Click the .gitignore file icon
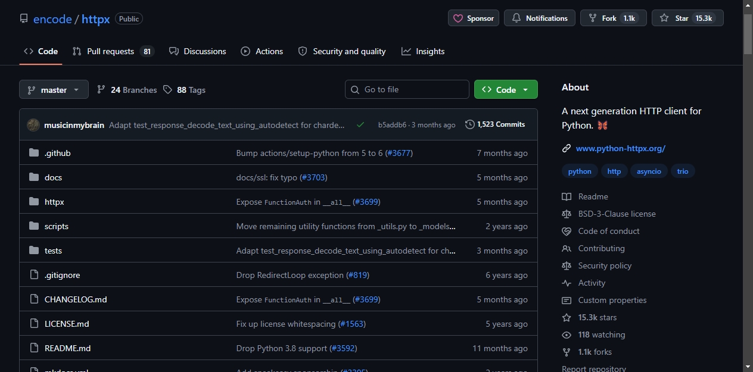This screenshot has width=753, height=372. (x=34, y=275)
